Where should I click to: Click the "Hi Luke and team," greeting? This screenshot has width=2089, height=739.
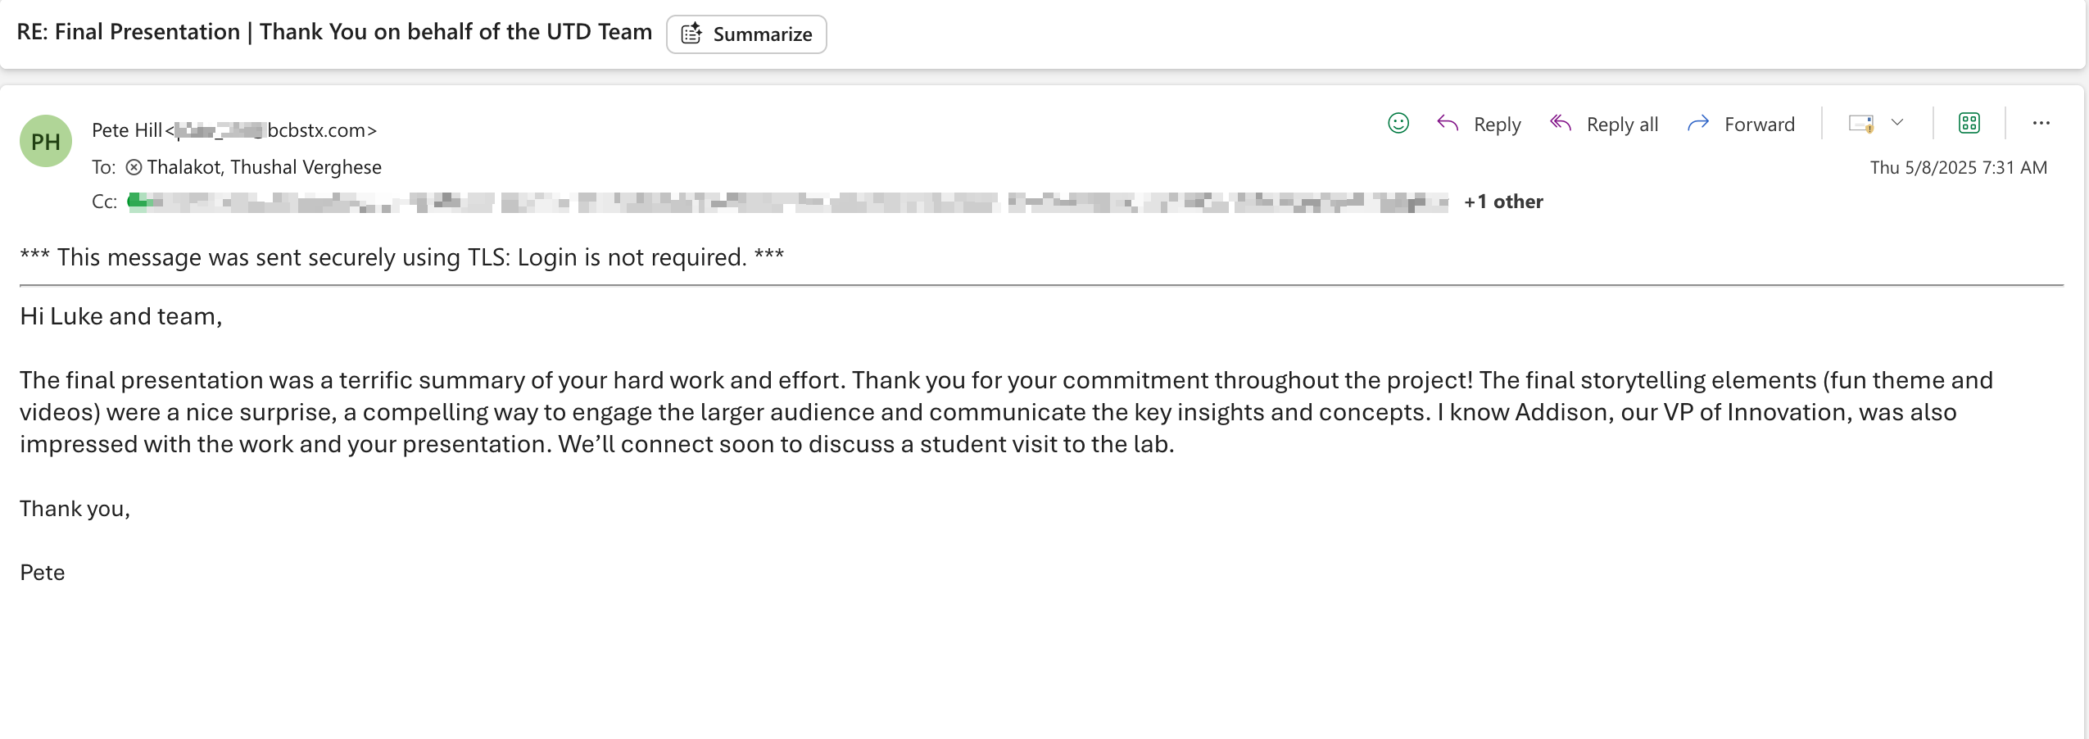(121, 316)
